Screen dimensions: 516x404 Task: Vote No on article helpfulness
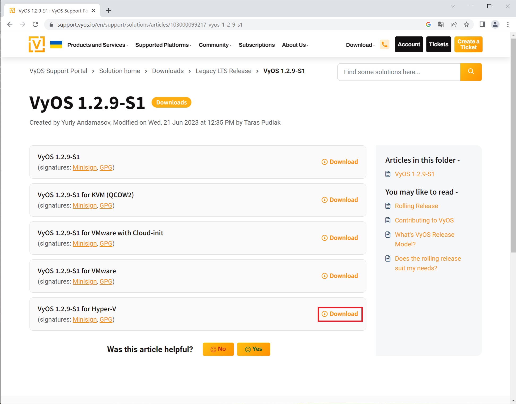point(218,349)
